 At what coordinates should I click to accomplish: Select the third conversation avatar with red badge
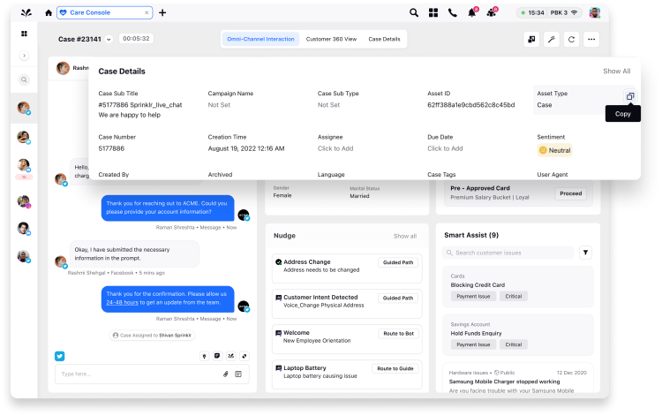[24, 166]
